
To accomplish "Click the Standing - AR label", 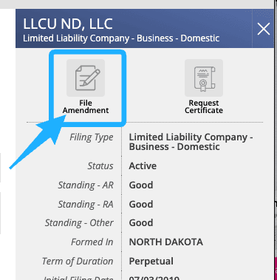I will [86, 185].
